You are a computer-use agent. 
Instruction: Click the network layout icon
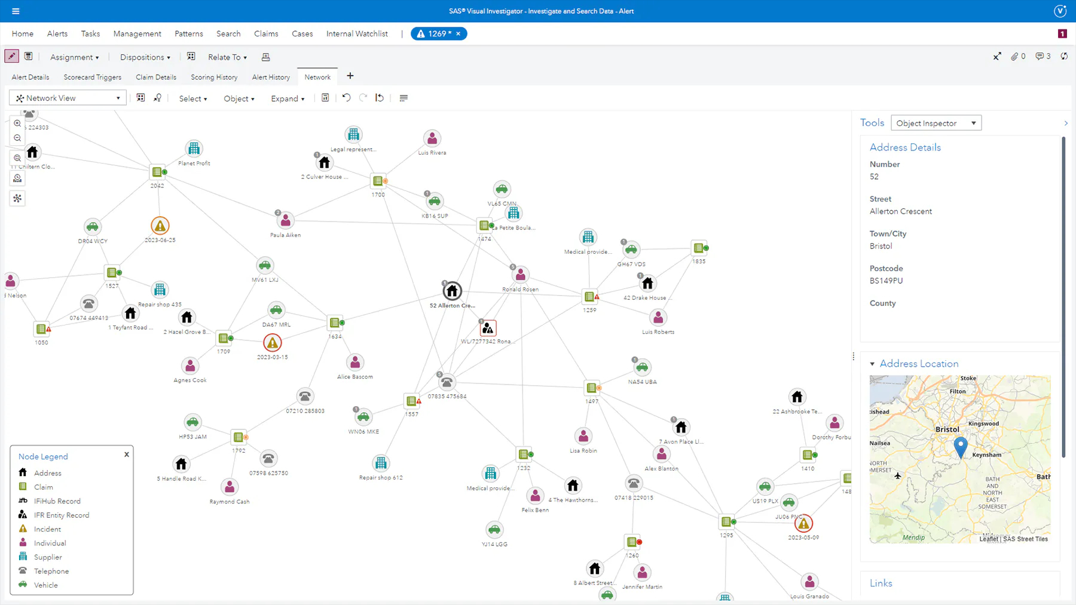17,198
